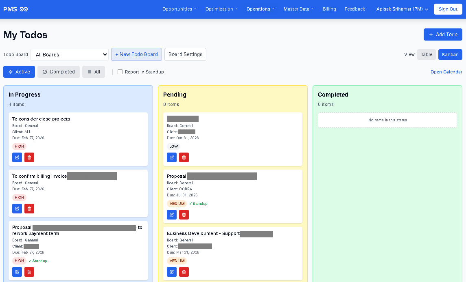Screen dimensions: 466x282
Task: Open the 'All Boards' board selector
Action: coord(69,54)
